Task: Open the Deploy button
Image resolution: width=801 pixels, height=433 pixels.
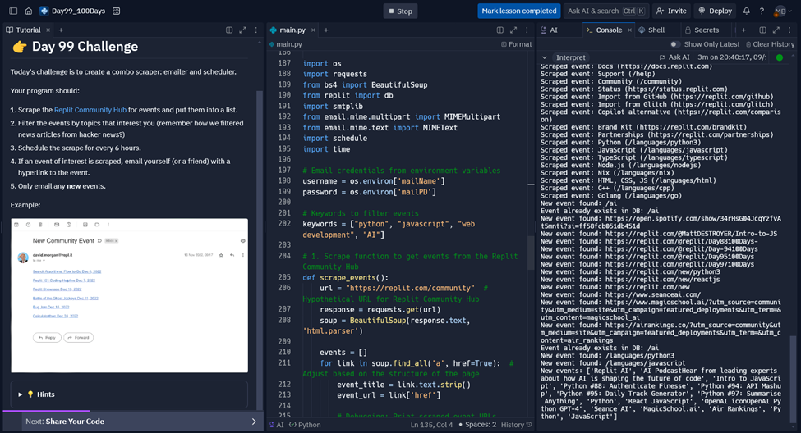Action: click(x=716, y=11)
